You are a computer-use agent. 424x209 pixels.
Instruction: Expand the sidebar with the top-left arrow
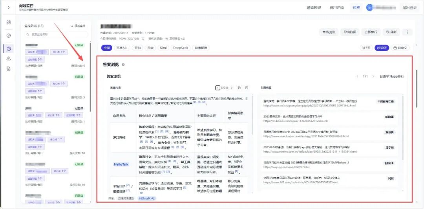pyautogui.click(x=9, y=7)
